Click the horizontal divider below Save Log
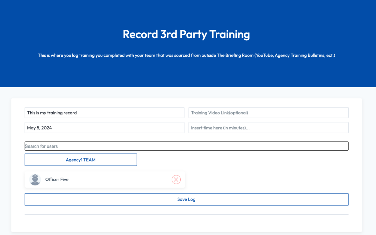The width and height of the screenshot is (376, 235). coord(186,214)
